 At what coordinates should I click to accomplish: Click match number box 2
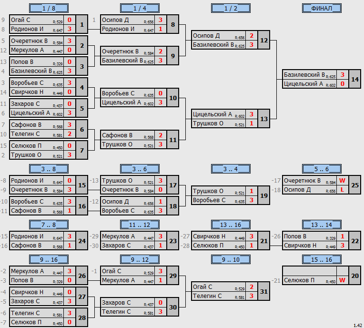pyautogui.click(x=82, y=45)
